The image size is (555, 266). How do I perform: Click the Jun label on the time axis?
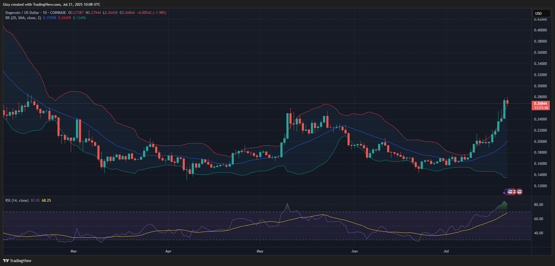coord(354,251)
